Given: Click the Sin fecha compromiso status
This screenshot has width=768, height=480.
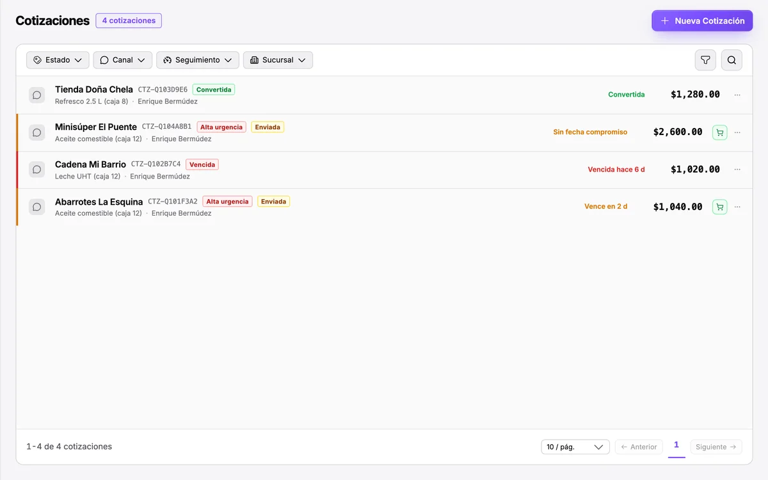Looking at the screenshot, I should 590,132.
